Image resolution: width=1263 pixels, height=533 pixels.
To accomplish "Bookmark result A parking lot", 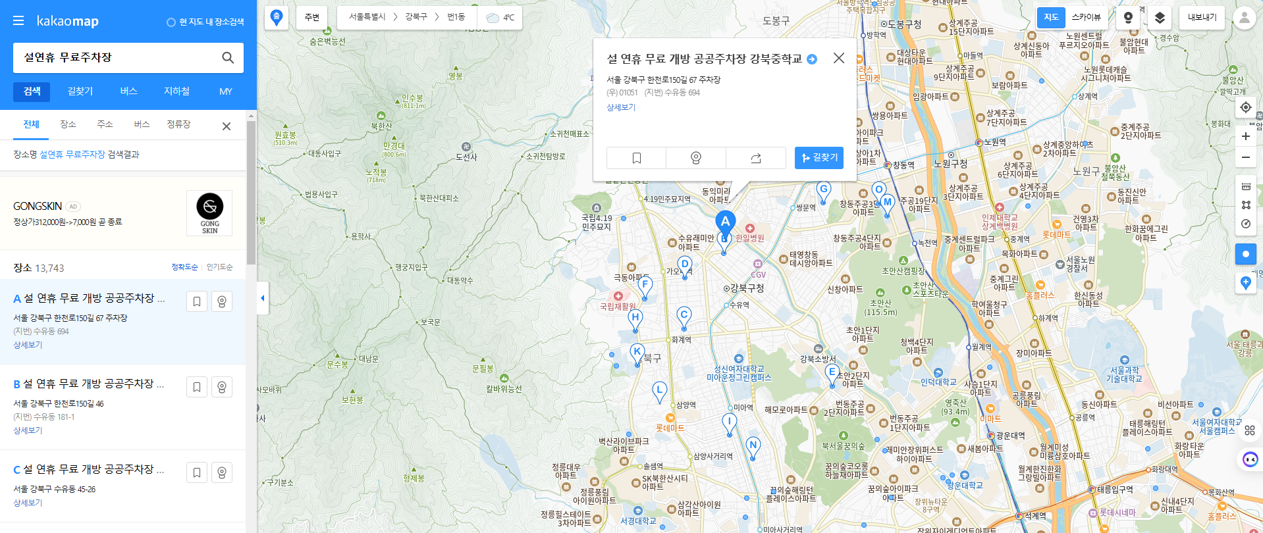I will (197, 301).
